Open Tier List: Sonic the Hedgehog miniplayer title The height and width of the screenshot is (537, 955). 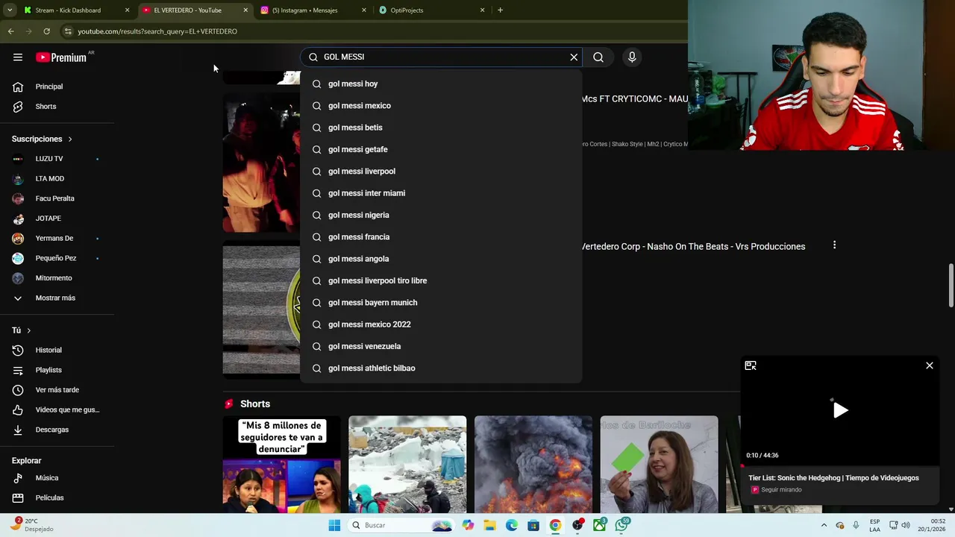tap(833, 478)
